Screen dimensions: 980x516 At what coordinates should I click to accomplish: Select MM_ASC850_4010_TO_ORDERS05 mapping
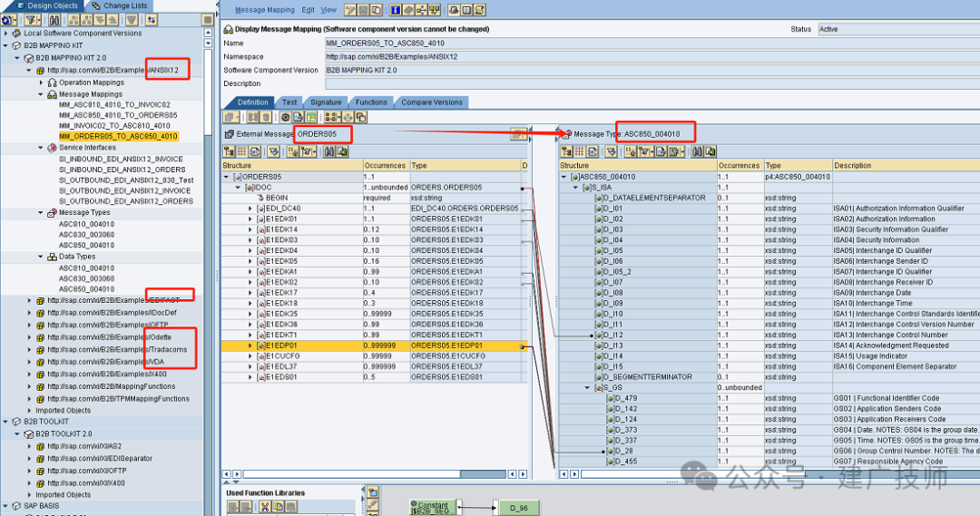click(118, 115)
